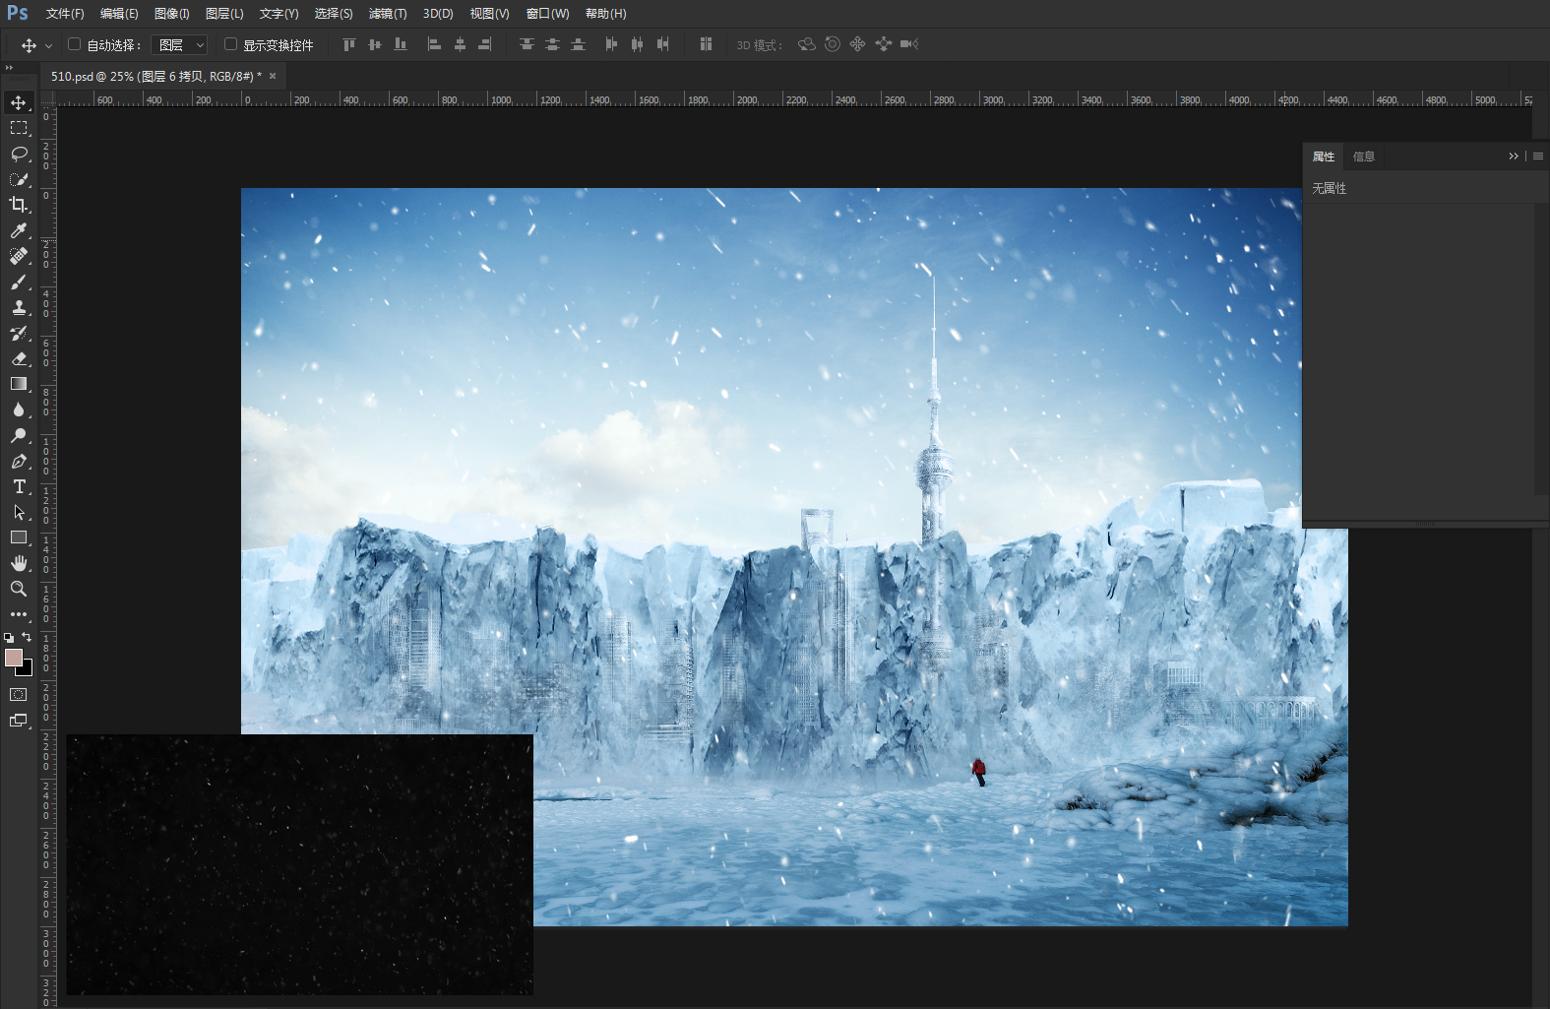Open the Properties panel options menu
Image resolution: width=1550 pixels, height=1009 pixels.
(x=1538, y=157)
